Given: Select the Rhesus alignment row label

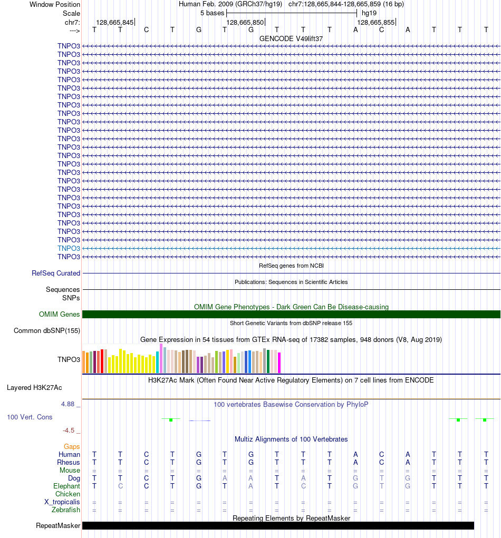Looking at the screenshot, I should click(x=69, y=462).
